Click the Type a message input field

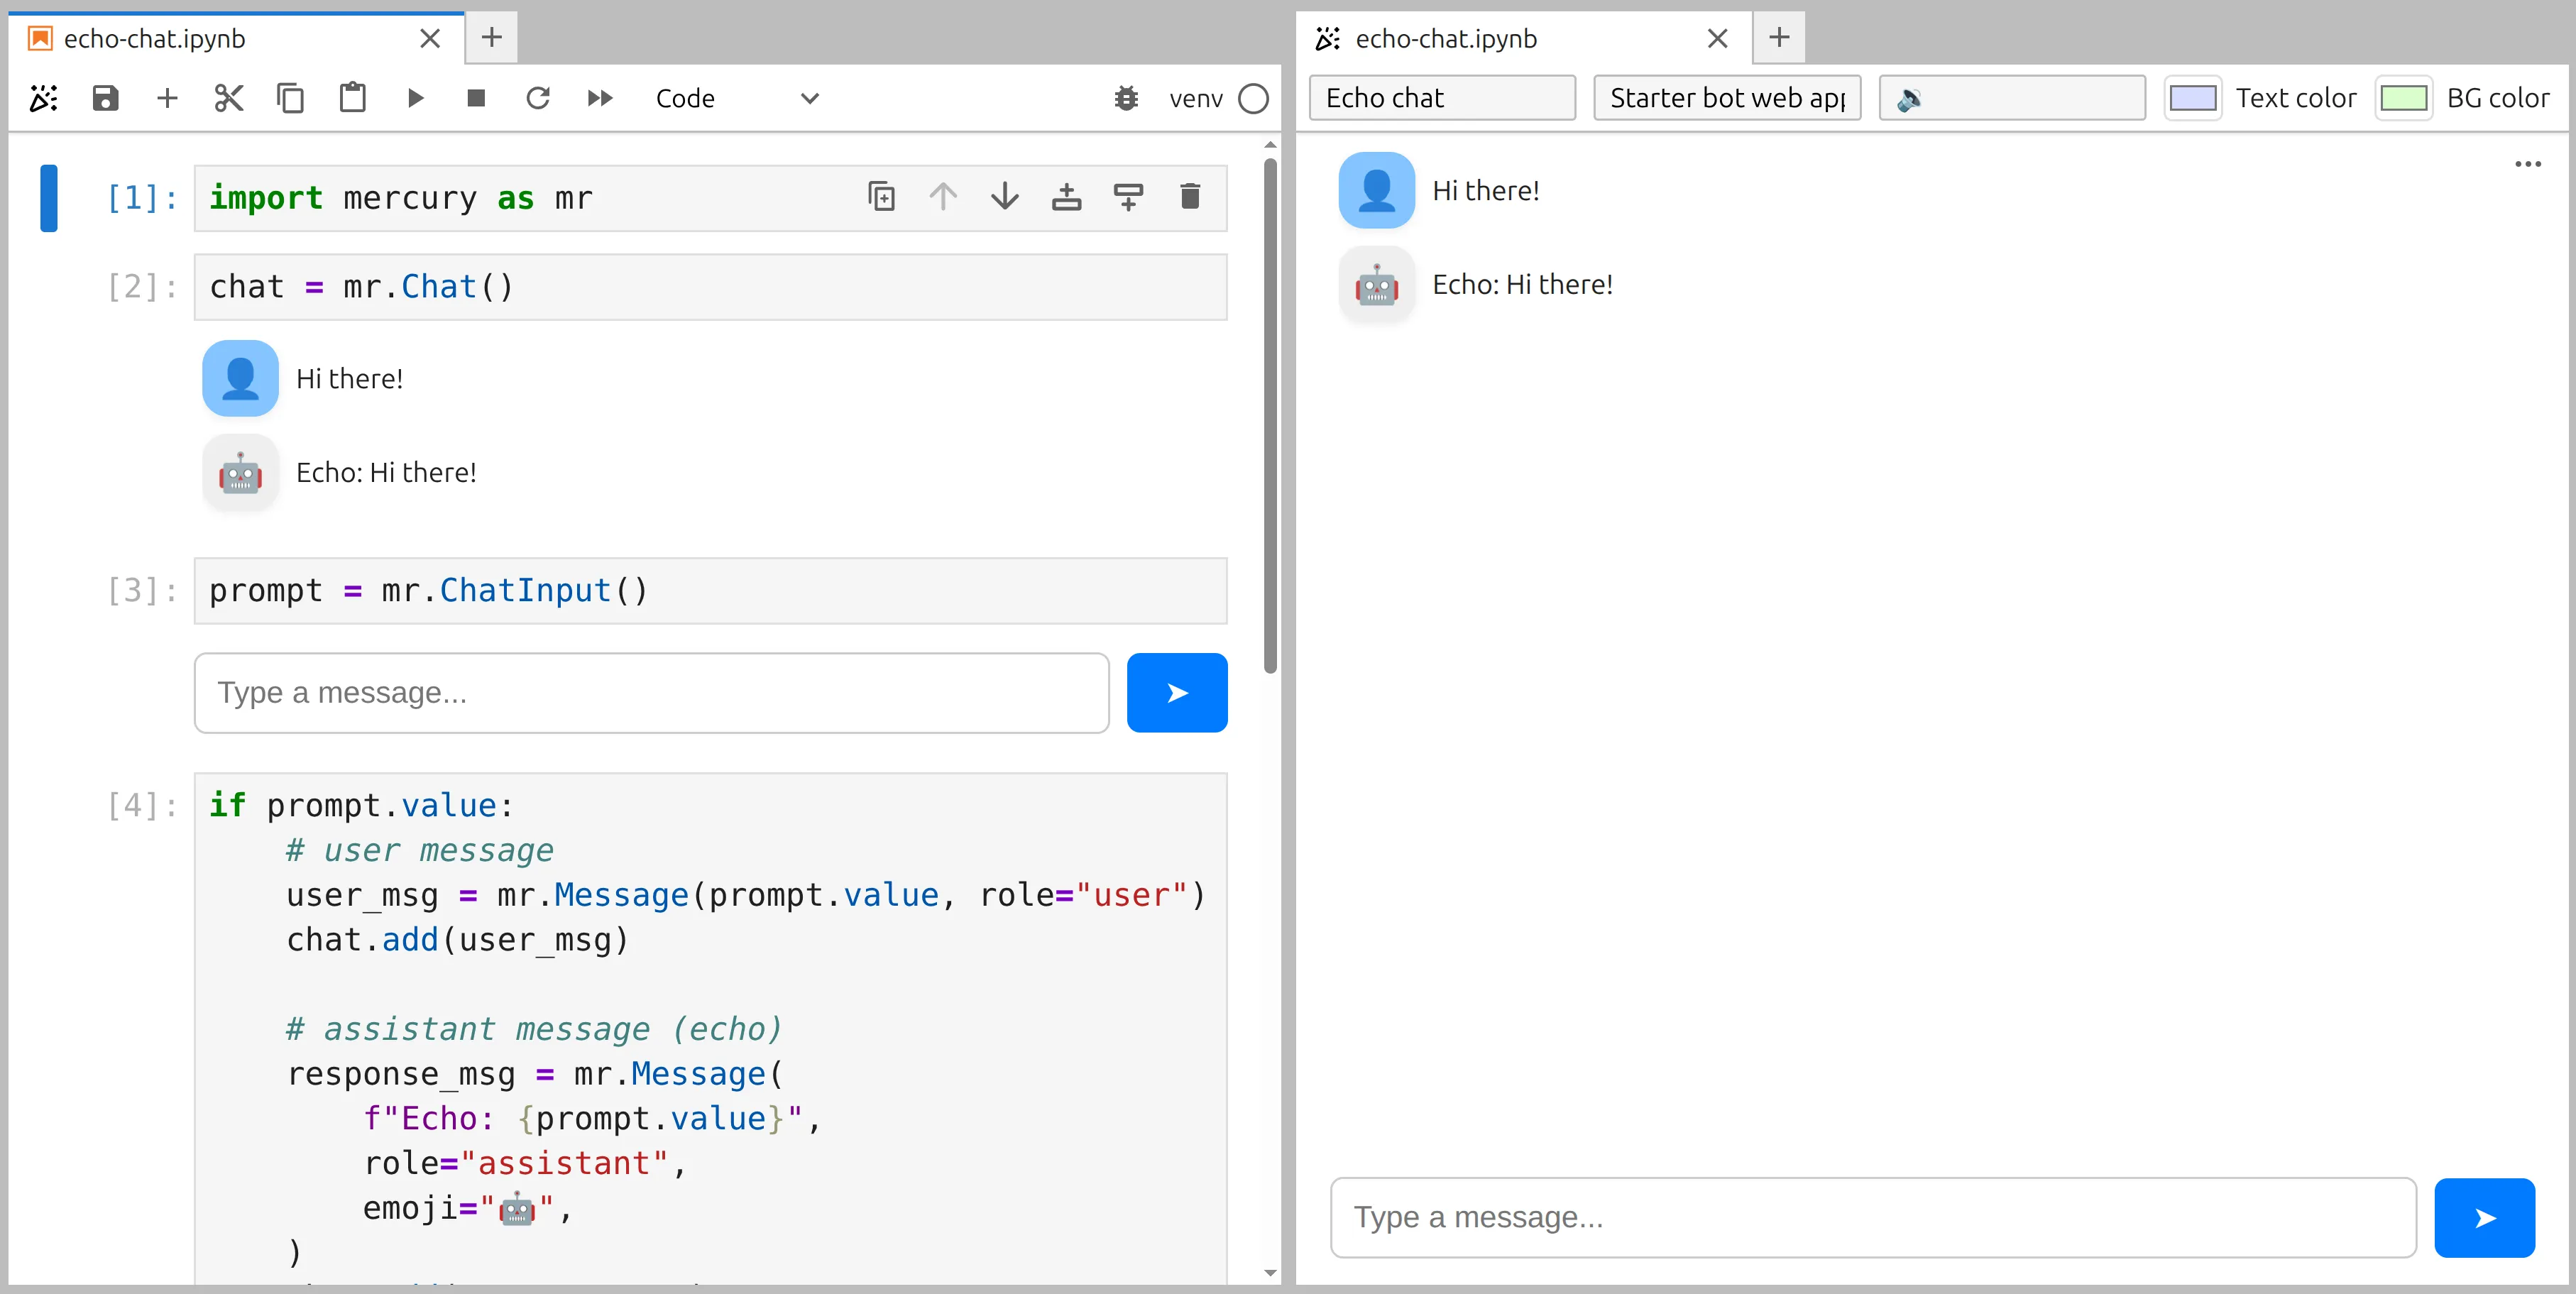(1870, 1217)
